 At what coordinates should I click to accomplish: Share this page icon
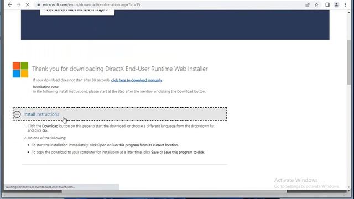pos(308,4)
